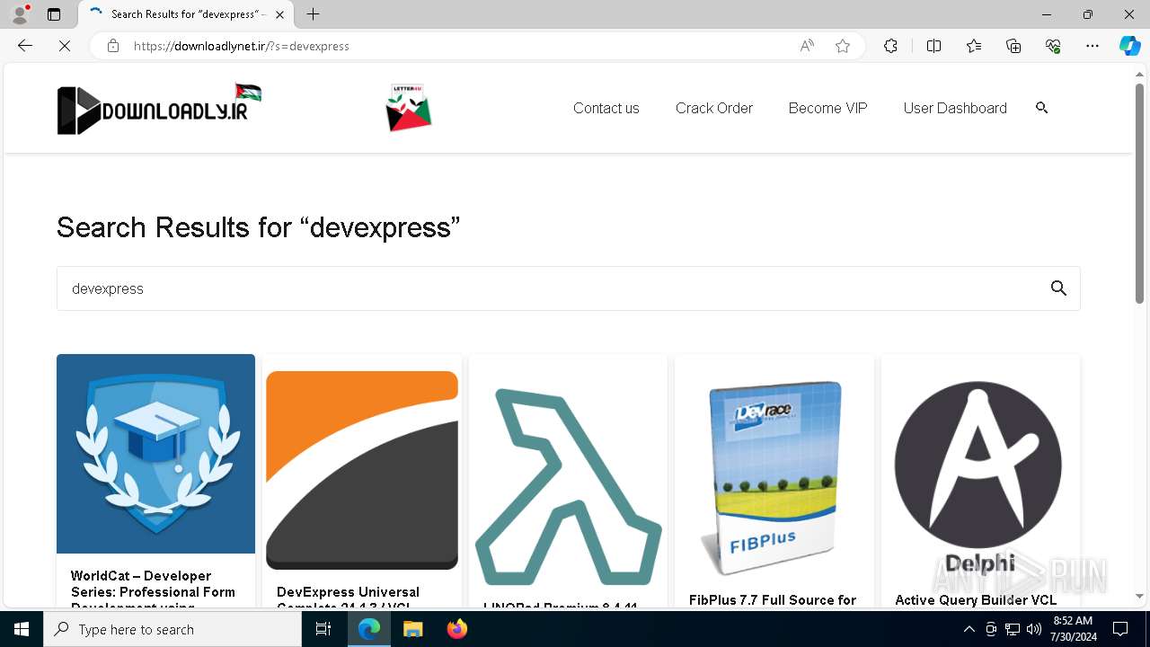Select the address bar URL

click(x=242, y=46)
